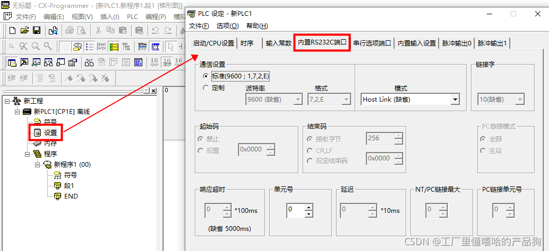
Task: Click the 单元号 spinner arrows
Action: (308, 211)
